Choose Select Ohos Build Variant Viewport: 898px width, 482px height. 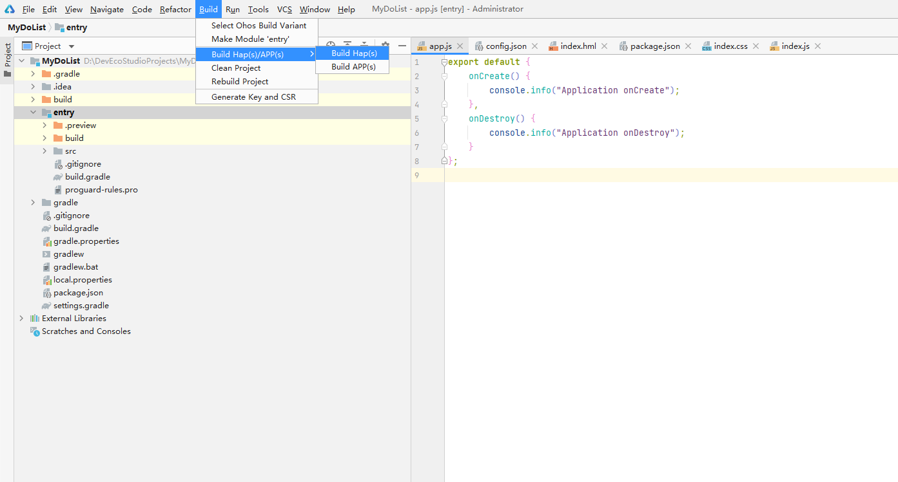[257, 26]
